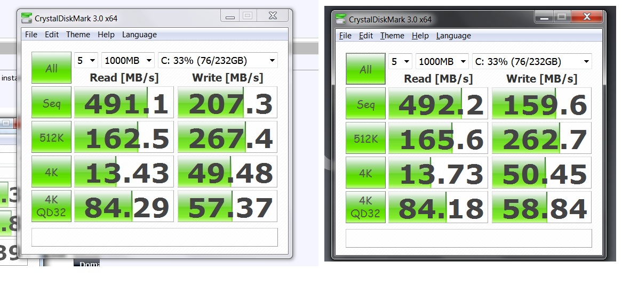Select 4K QD32 write value 58.84
The width and height of the screenshot is (622, 286).
tap(541, 207)
